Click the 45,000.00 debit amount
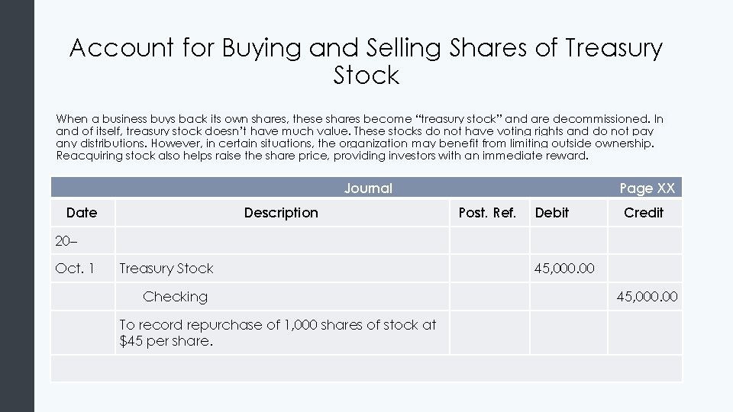The image size is (733, 412). tap(564, 269)
